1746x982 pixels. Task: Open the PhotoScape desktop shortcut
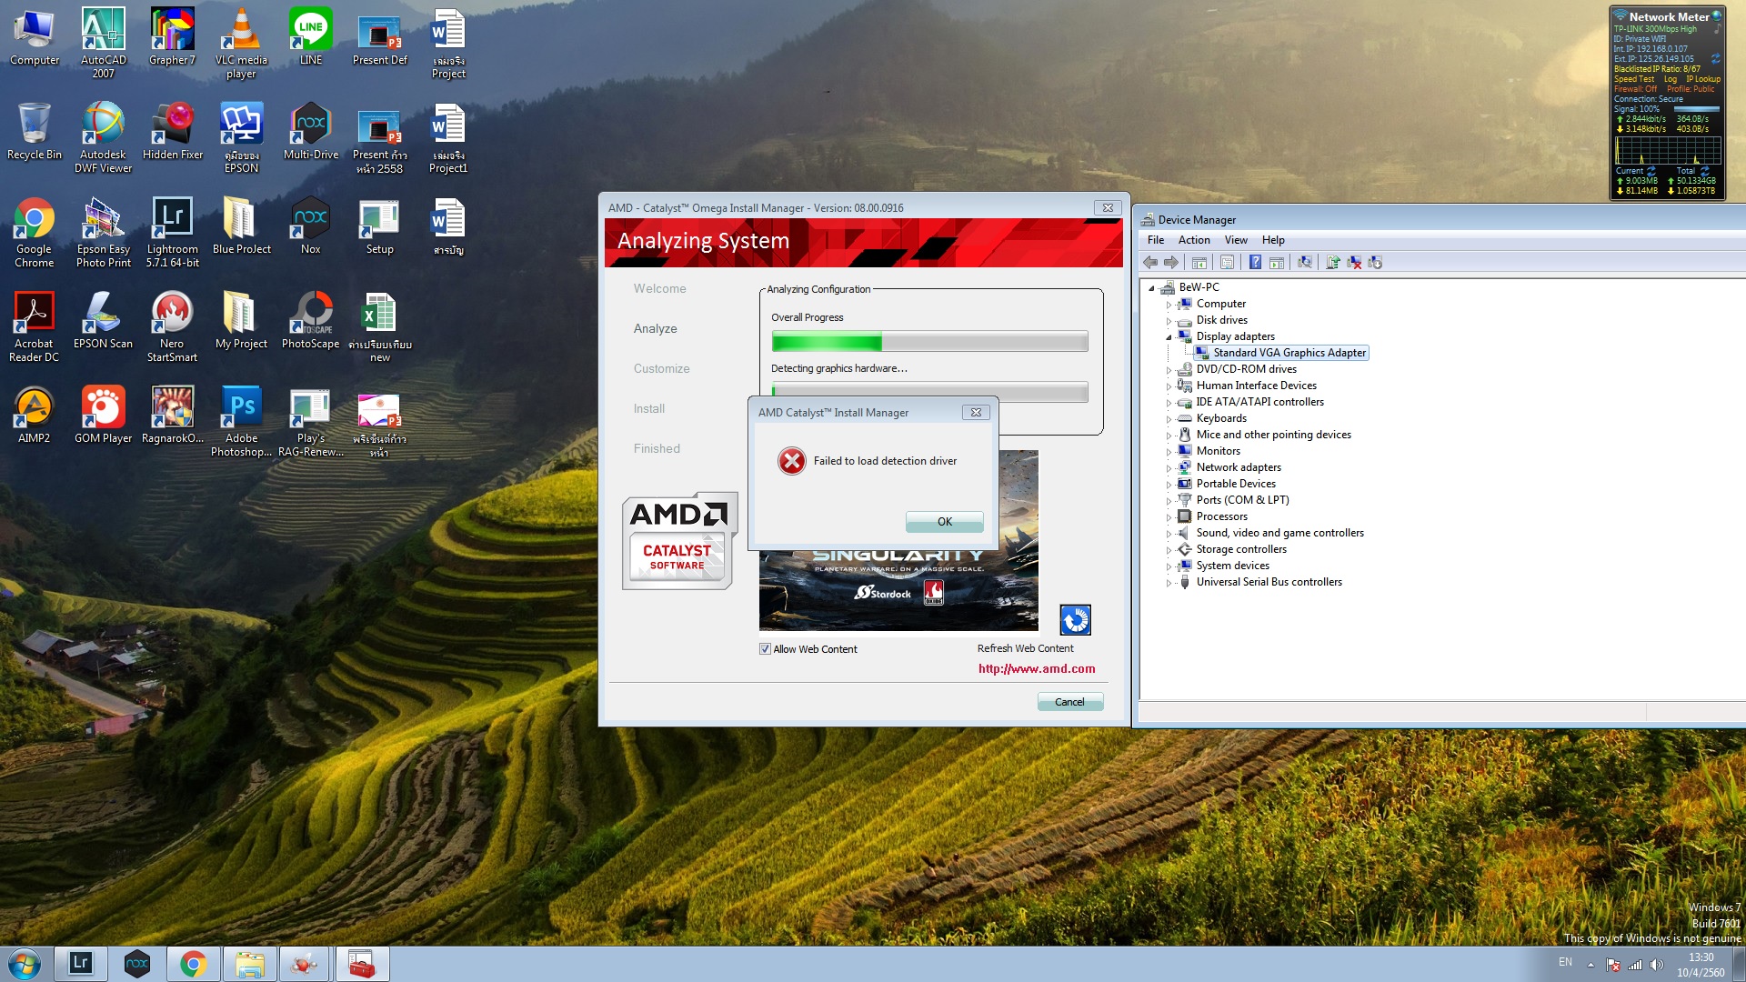point(311,320)
